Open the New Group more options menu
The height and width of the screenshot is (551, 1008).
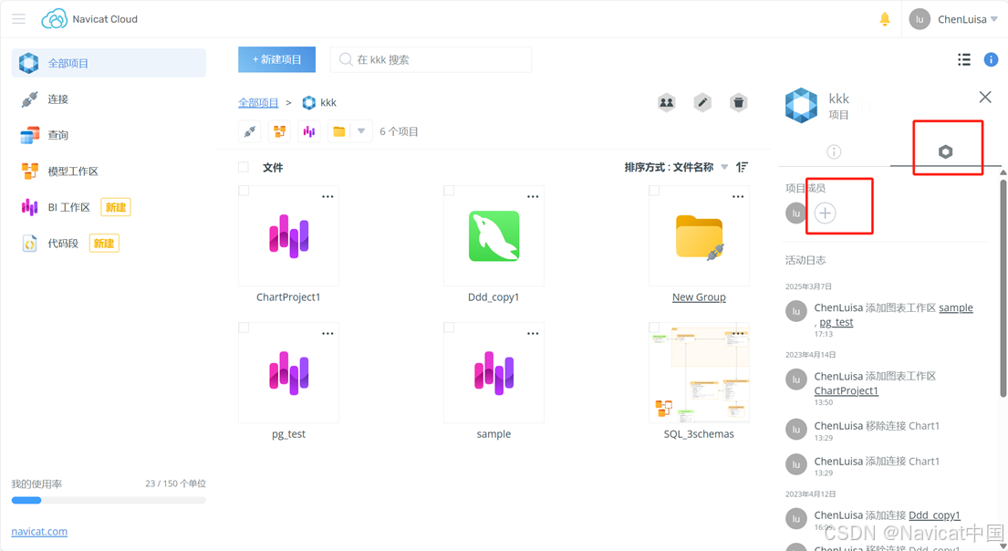[x=738, y=197]
